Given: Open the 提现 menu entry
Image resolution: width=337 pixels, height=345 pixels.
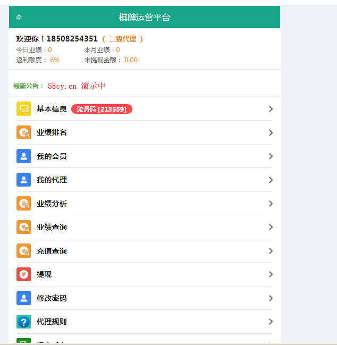Looking at the screenshot, I should (145, 274).
